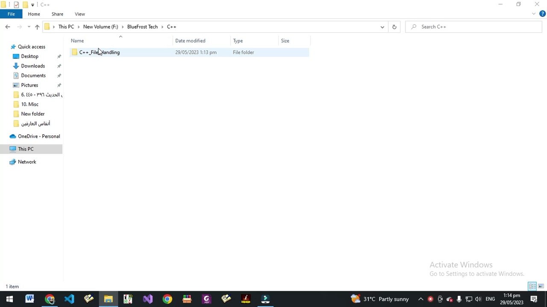Open File Explorer help
Image resolution: width=547 pixels, height=307 pixels.
542,14
